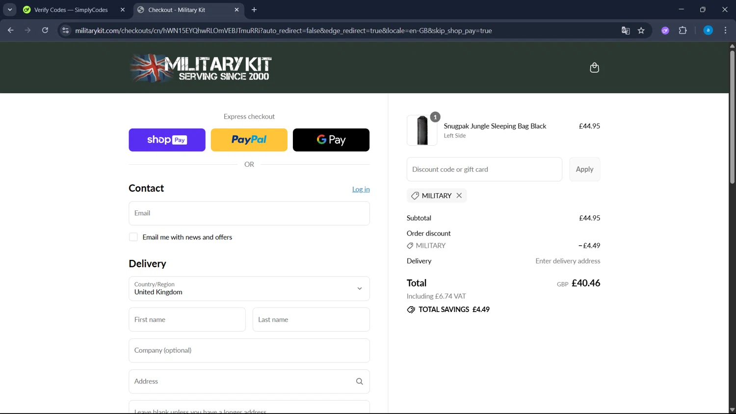Screen dimensions: 736x414
Task: Pay with PayPal express checkout
Action: click(249, 140)
